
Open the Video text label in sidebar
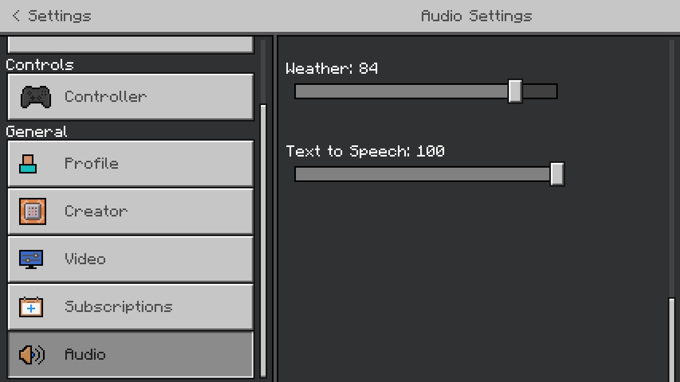85,259
